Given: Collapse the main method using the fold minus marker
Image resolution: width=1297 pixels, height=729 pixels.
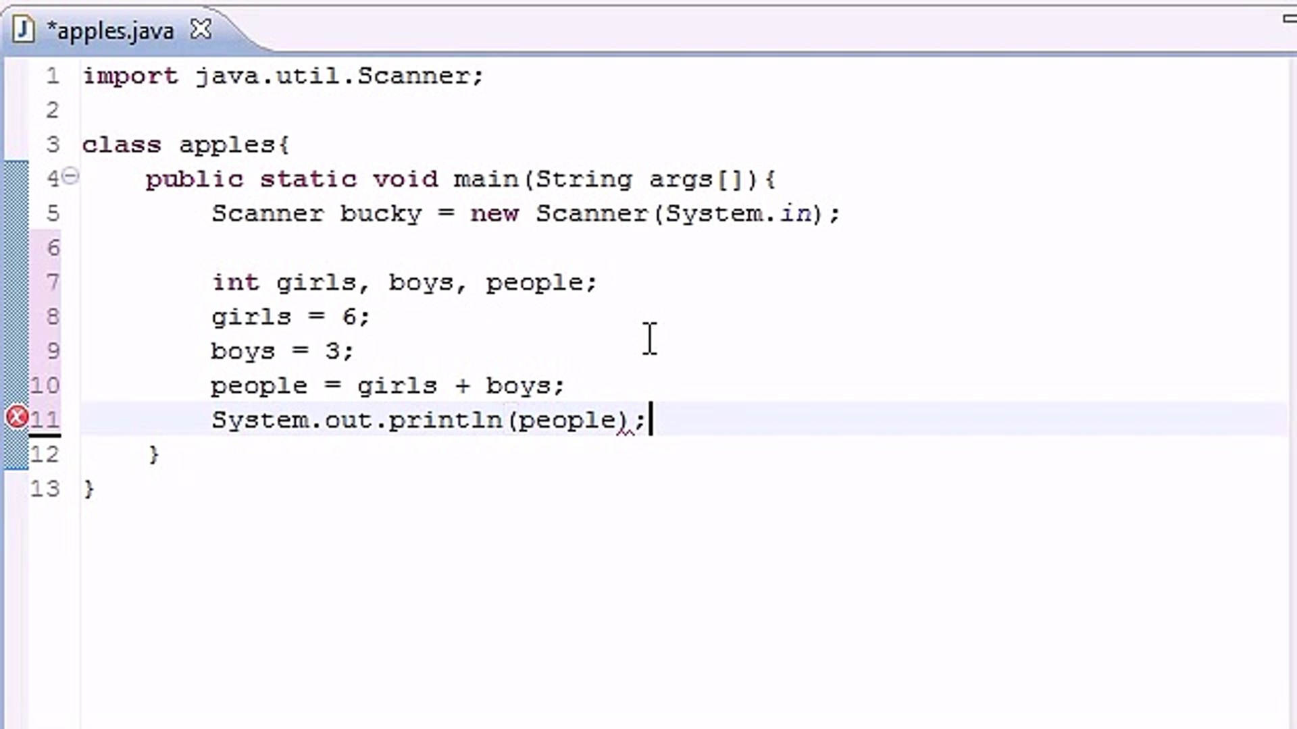Looking at the screenshot, I should pyautogui.click(x=70, y=177).
